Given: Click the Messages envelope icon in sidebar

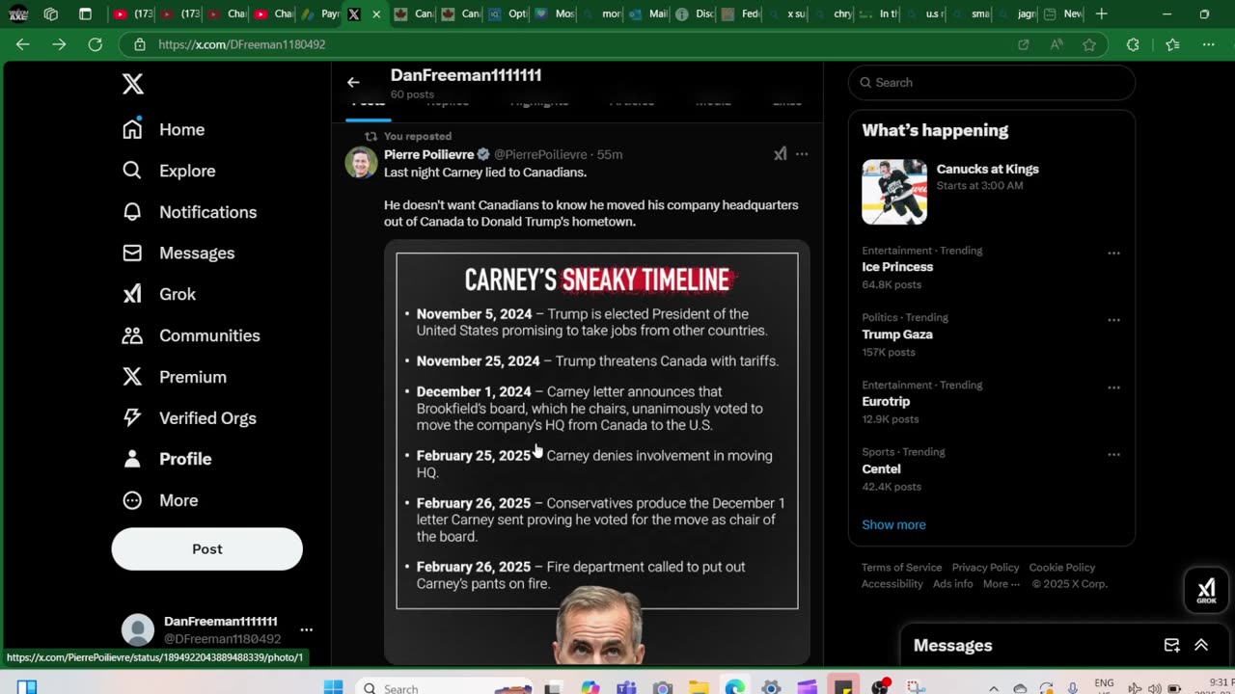Looking at the screenshot, I should pyautogui.click(x=132, y=253).
